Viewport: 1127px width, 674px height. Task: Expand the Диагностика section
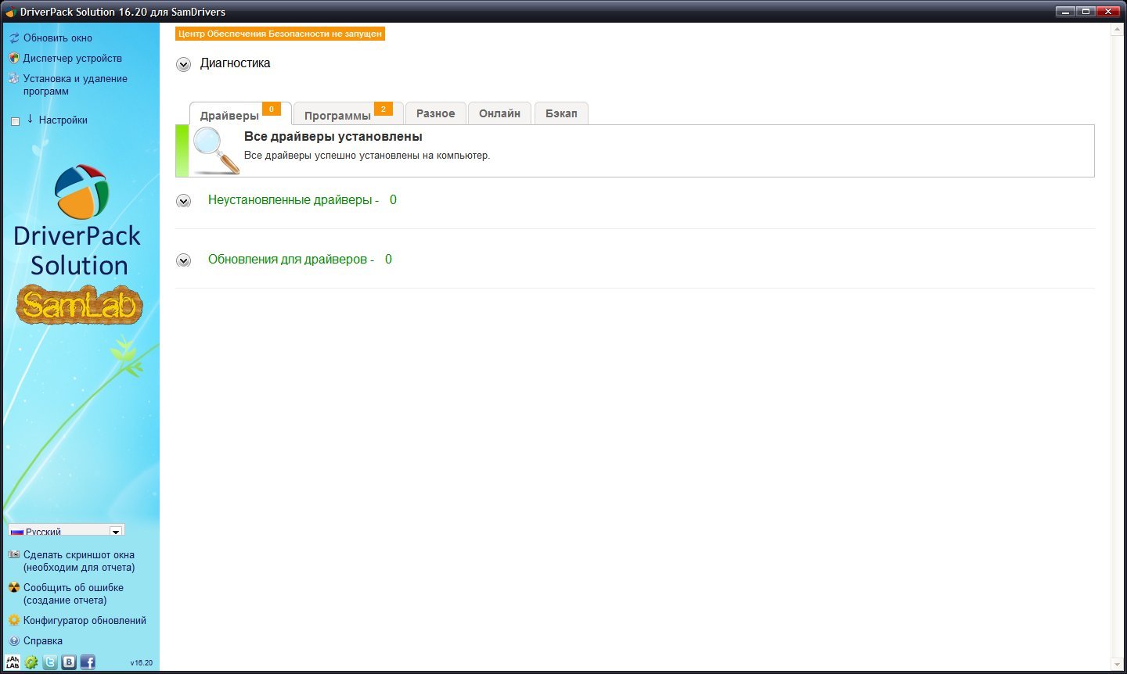pyautogui.click(x=183, y=64)
